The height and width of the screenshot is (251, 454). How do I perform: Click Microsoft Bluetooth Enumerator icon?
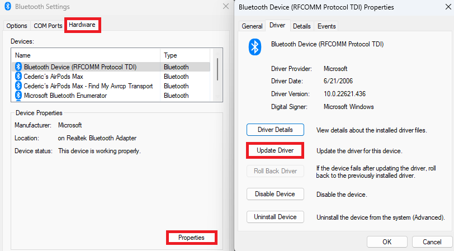(x=18, y=96)
